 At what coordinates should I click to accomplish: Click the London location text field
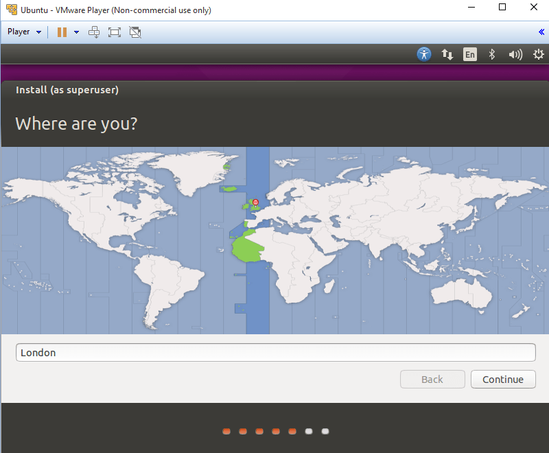tap(275, 352)
